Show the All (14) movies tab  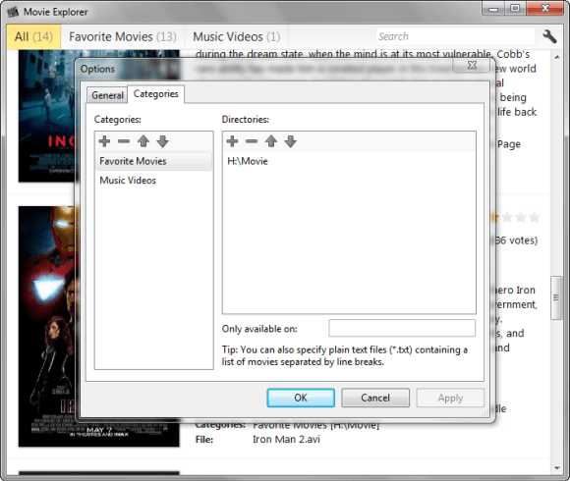pyautogui.click(x=33, y=36)
